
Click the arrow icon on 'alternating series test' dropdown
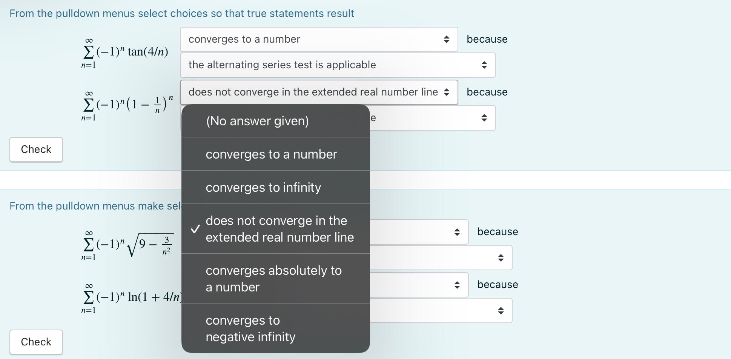click(485, 65)
